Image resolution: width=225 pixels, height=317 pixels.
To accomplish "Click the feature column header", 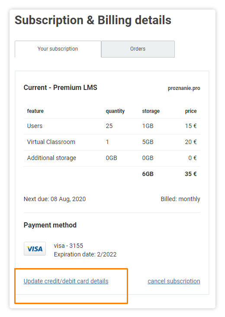I will 35,111.
